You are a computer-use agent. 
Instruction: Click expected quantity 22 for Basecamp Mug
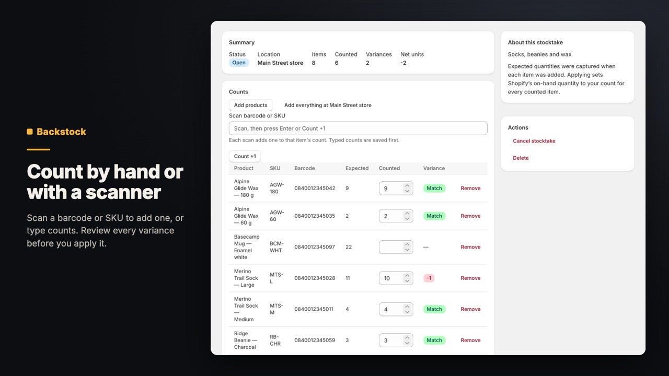[349, 247]
